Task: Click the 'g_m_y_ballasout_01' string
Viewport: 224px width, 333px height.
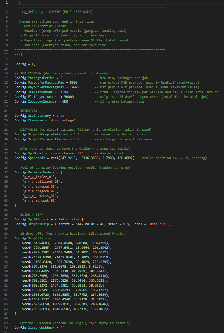Action: point(42,182)
